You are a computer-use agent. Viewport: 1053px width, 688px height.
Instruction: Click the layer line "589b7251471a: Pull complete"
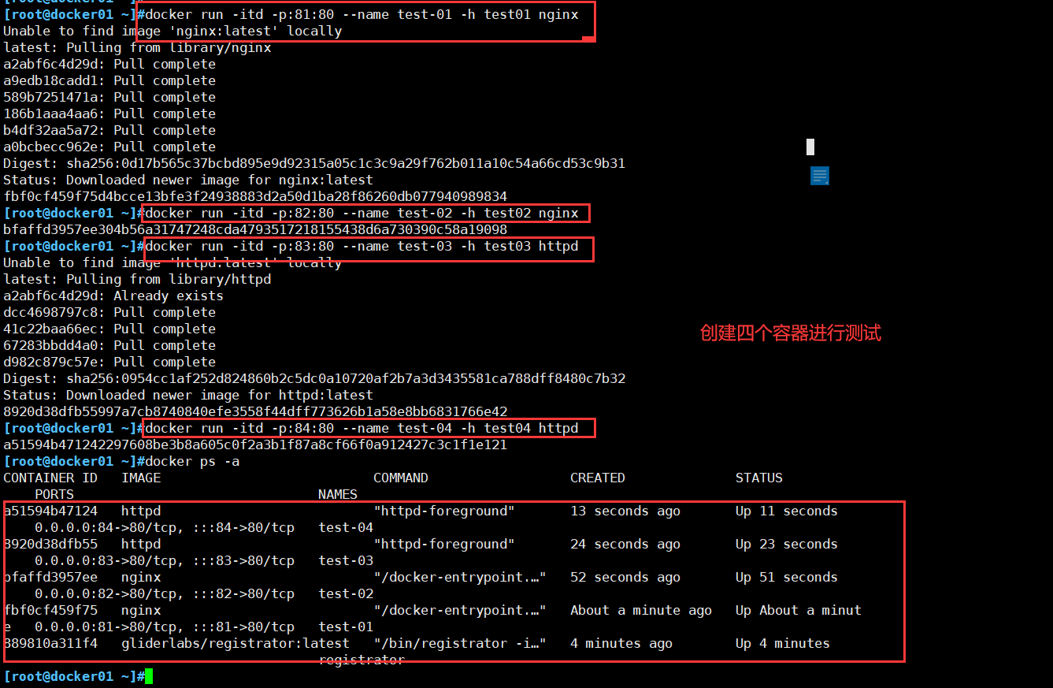click(x=109, y=97)
